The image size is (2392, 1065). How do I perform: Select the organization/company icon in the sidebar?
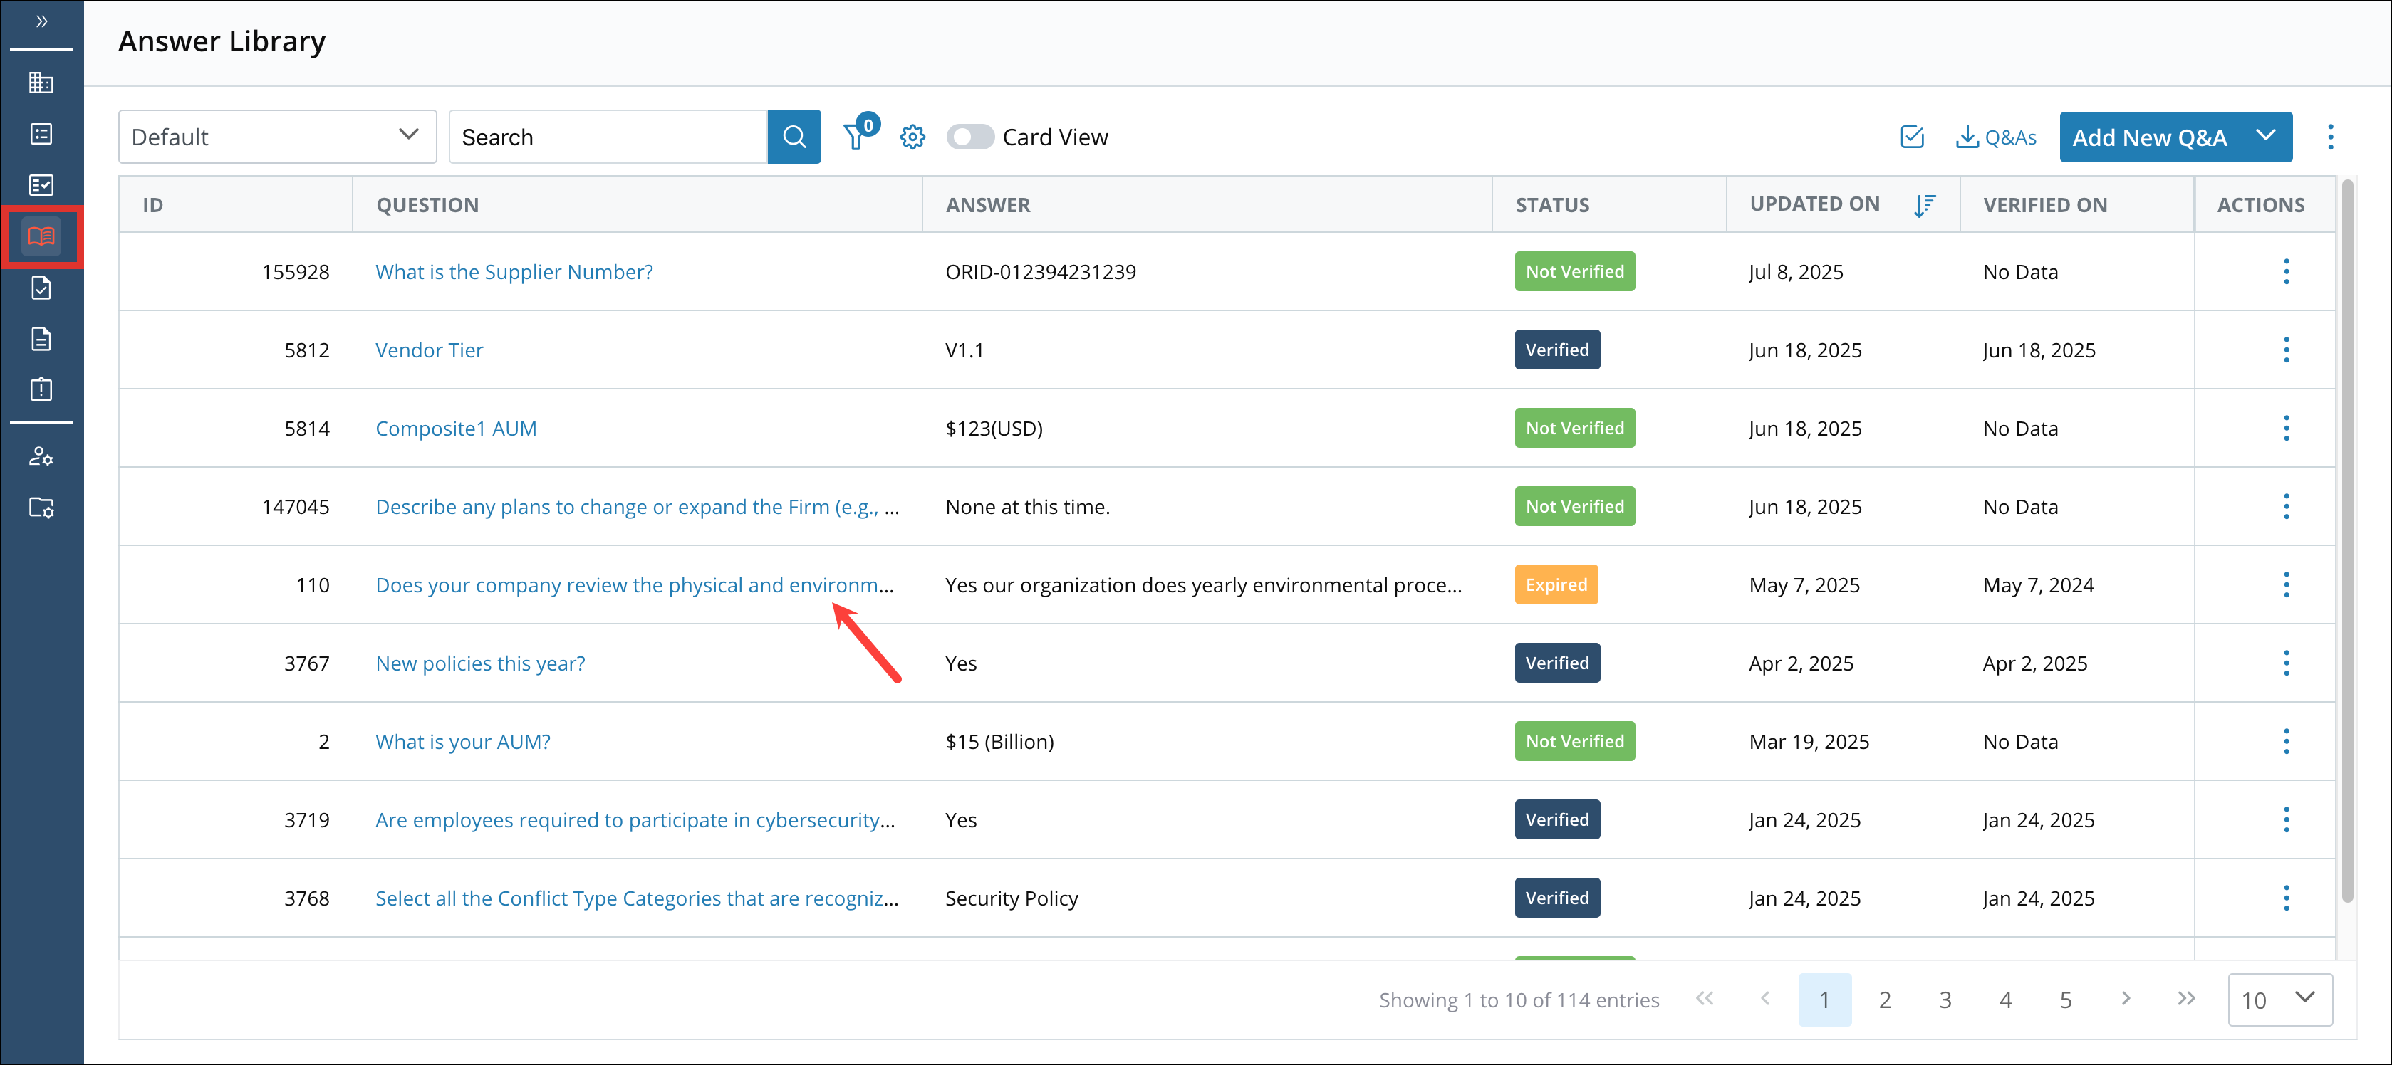pyautogui.click(x=42, y=83)
